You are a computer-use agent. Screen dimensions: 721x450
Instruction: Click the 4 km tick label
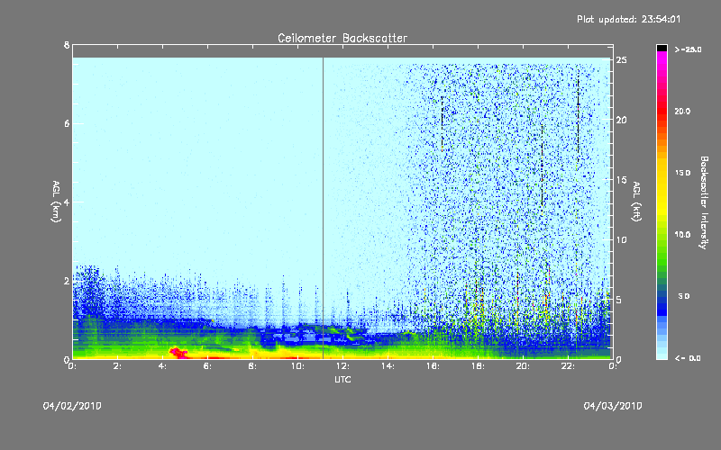tap(67, 202)
